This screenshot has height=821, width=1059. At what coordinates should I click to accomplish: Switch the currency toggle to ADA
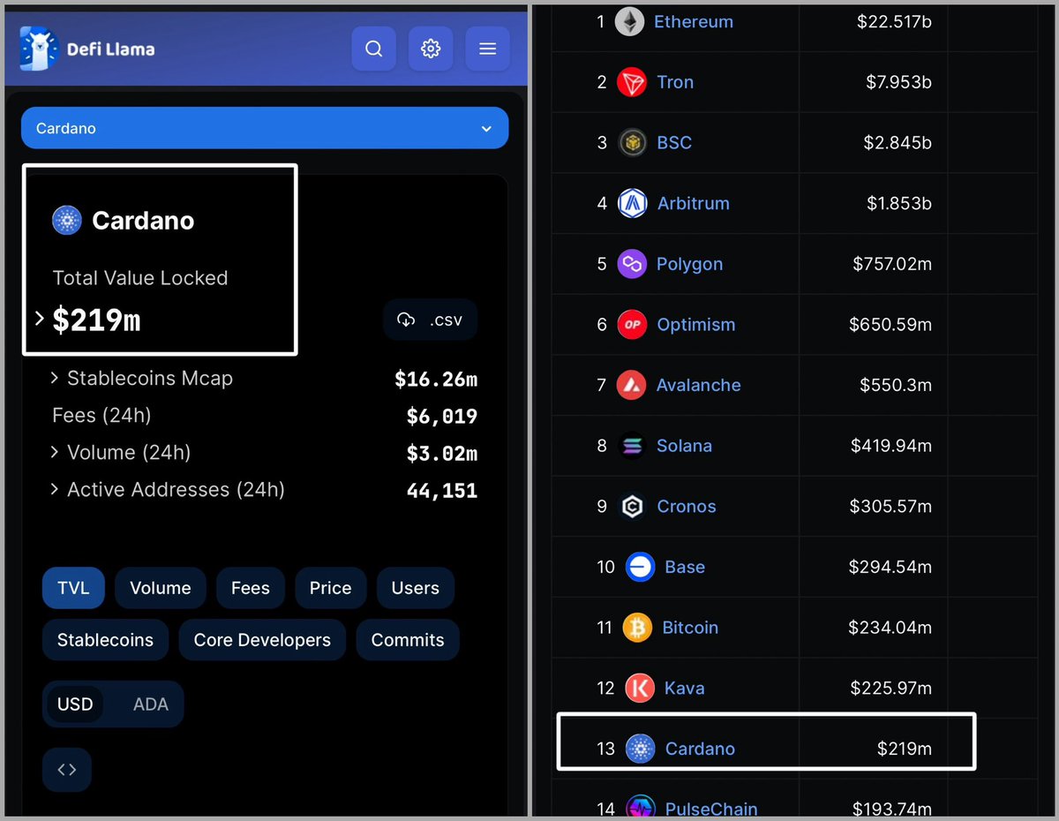tap(150, 704)
